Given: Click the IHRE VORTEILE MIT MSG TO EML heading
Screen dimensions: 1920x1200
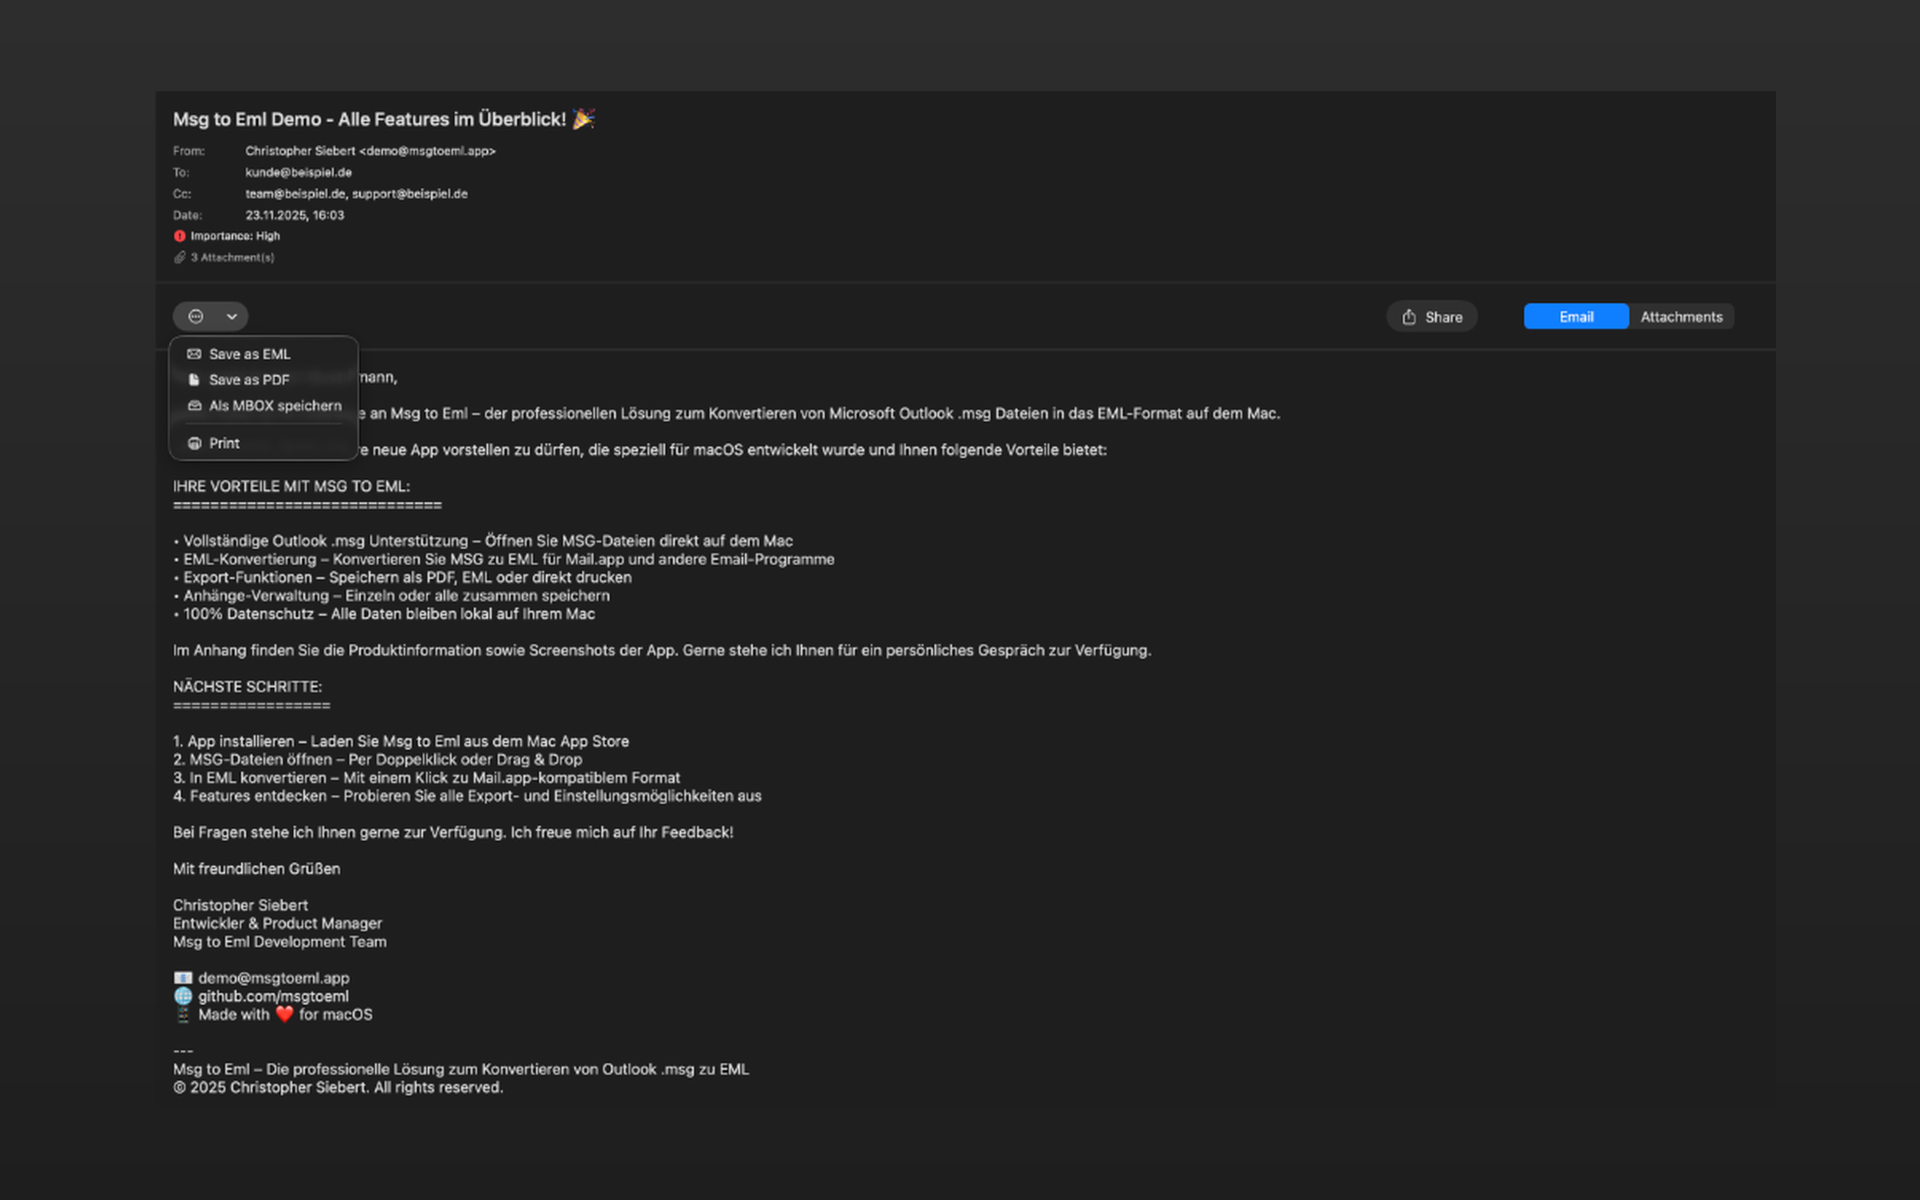Looking at the screenshot, I should 291,487.
